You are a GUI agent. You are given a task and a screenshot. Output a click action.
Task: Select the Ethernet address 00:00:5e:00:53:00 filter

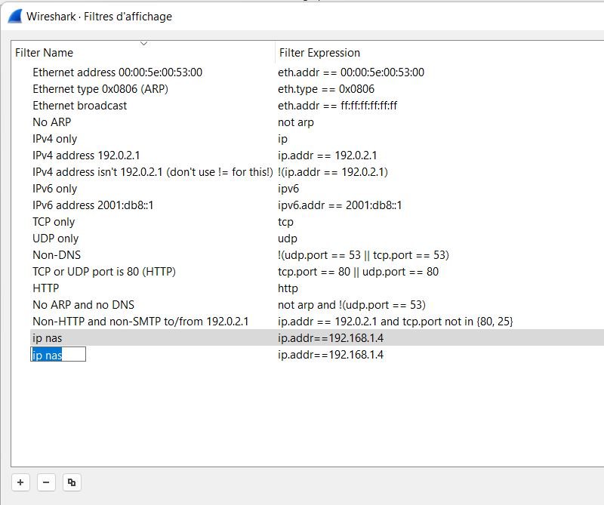tap(117, 72)
